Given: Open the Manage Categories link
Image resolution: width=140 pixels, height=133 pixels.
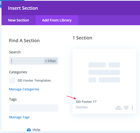Looking at the screenshot, I should click(x=24, y=89).
